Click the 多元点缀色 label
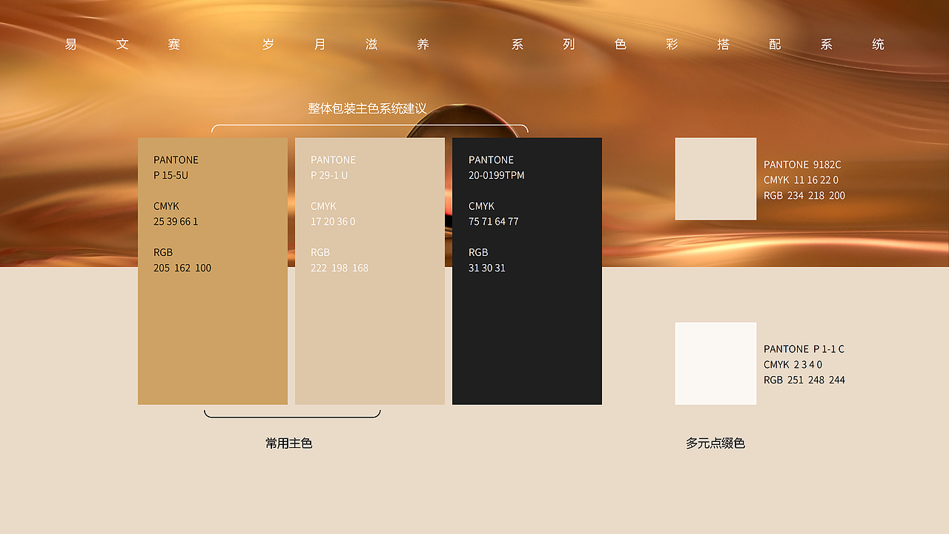Screen dimensions: 949x534 click(717, 443)
